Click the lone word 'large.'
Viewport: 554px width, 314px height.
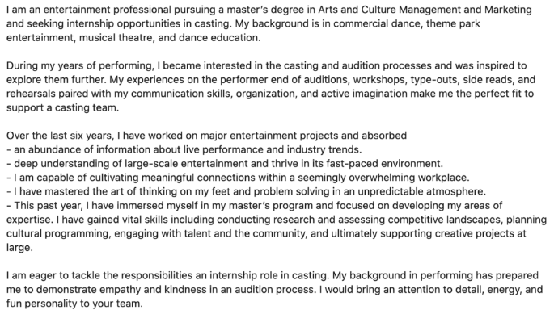pyautogui.click(x=19, y=247)
